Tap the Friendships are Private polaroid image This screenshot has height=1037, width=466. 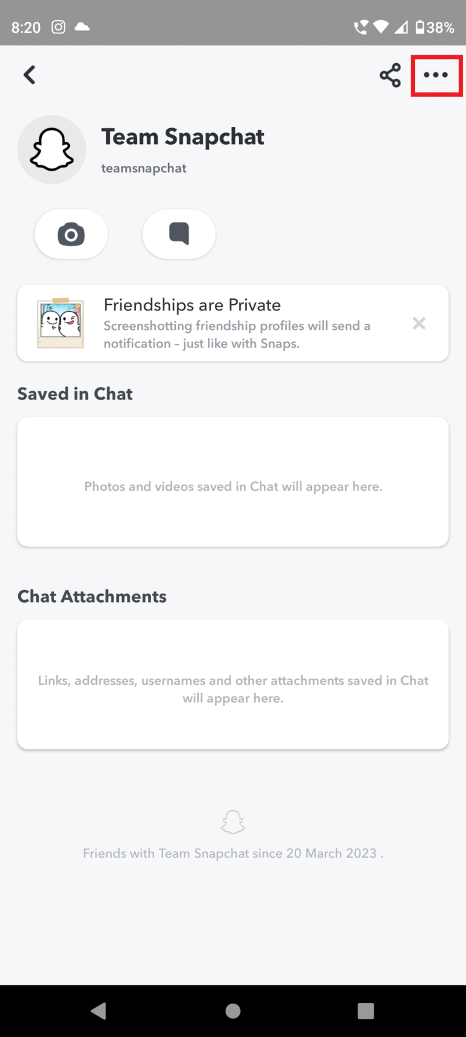[60, 323]
